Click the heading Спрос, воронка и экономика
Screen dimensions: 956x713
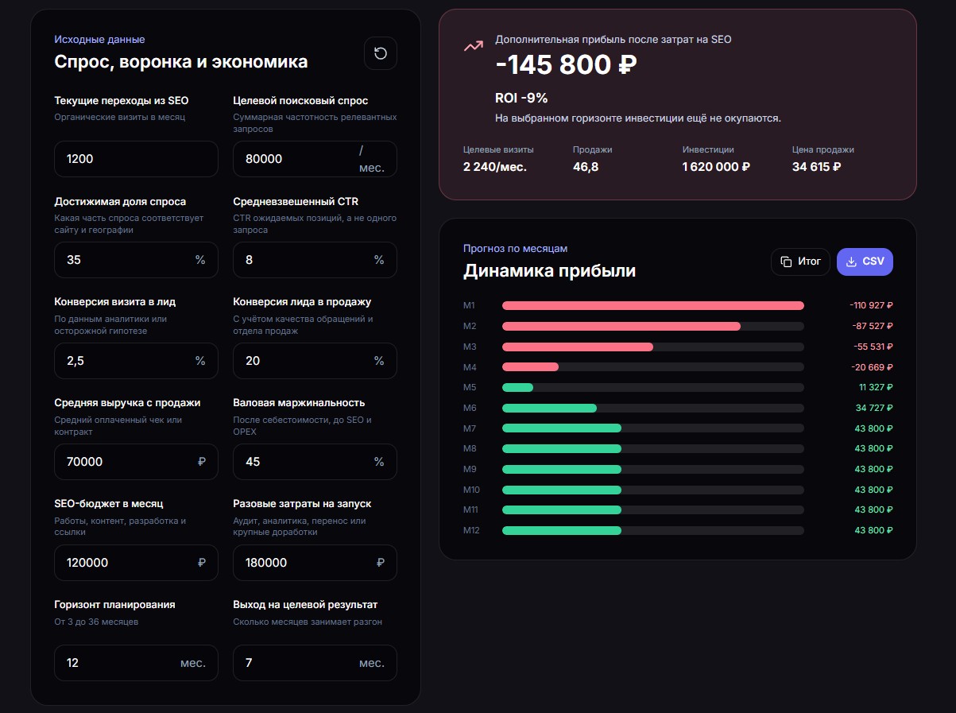click(181, 62)
